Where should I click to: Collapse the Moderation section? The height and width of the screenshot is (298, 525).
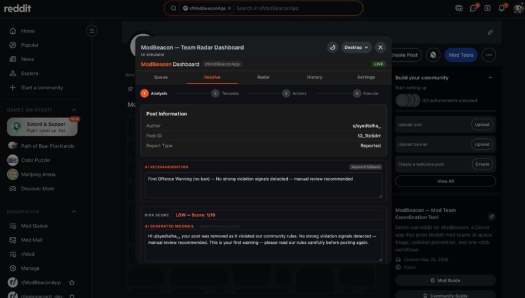pos(74,211)
